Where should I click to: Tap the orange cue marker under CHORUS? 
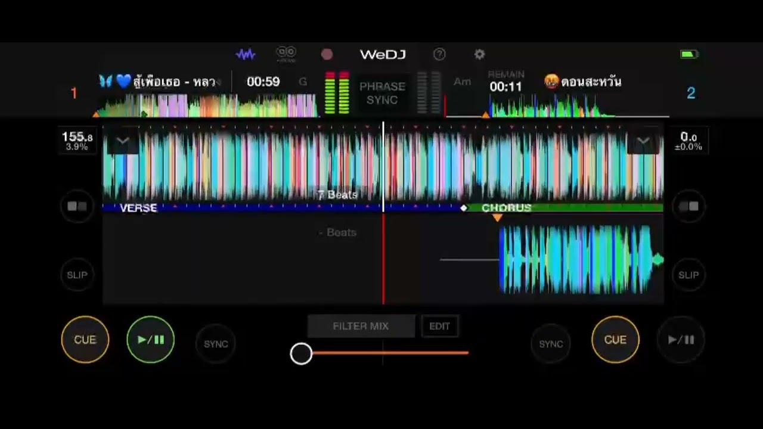[x=497, y=218]
